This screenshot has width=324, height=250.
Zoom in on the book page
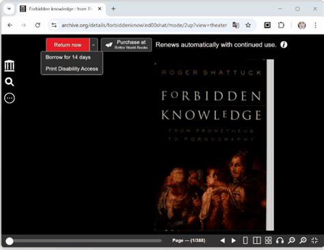[303, 240]
